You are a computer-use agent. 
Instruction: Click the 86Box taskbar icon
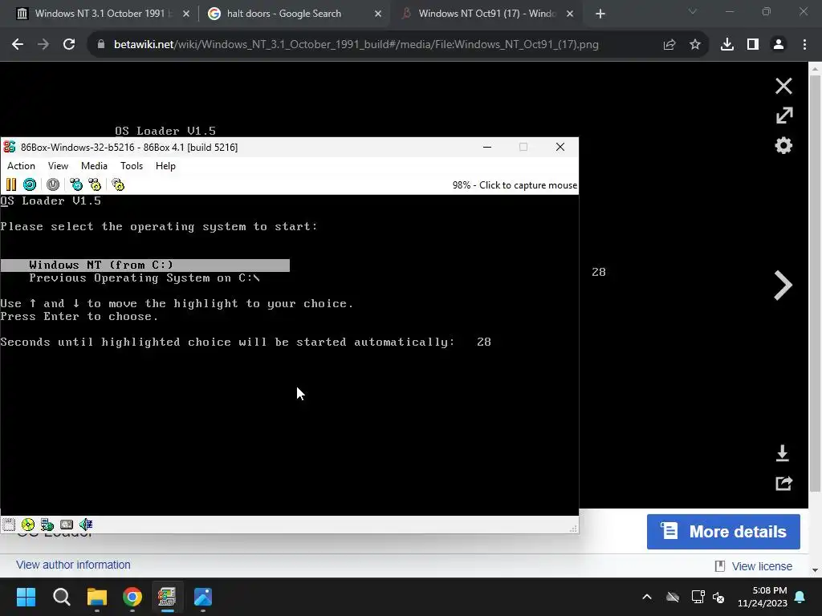[167, 597]
